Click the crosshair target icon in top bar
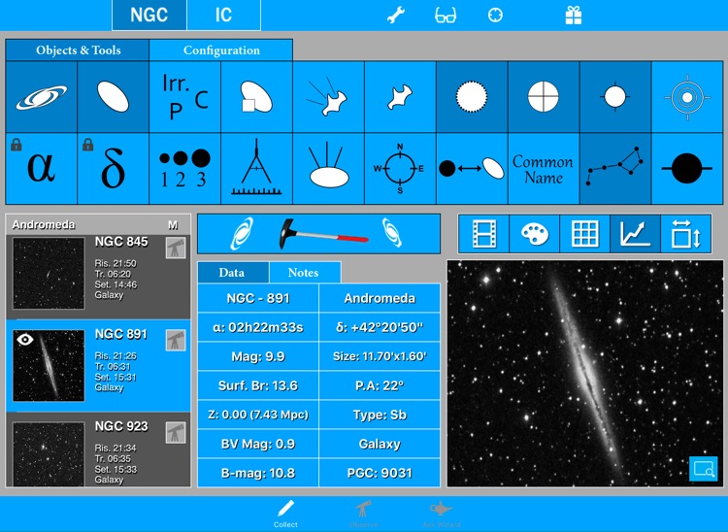The width and height of the screenshot is (728, 532). 495,16
